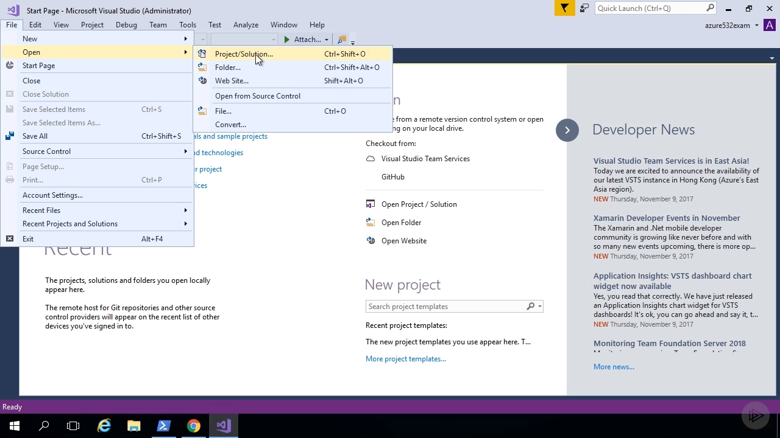This screenshot has height=438, width=780.
Task: Open the toolbar overflow options arrow
Action: coord(353,41)
